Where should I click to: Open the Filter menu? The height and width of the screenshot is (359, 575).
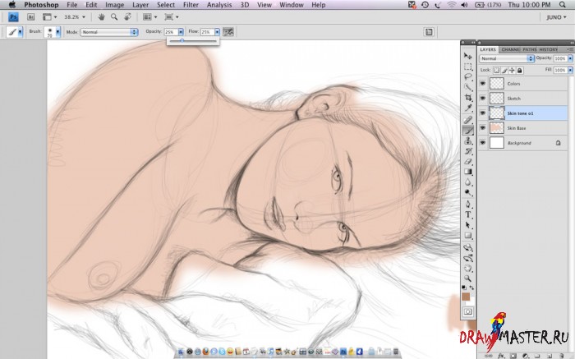click(x=191, y=5)
